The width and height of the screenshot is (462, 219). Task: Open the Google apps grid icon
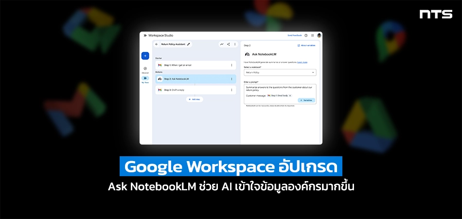click(312, 36)
